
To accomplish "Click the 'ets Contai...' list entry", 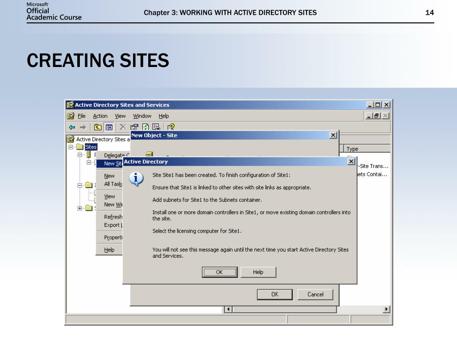I will 373,175.
